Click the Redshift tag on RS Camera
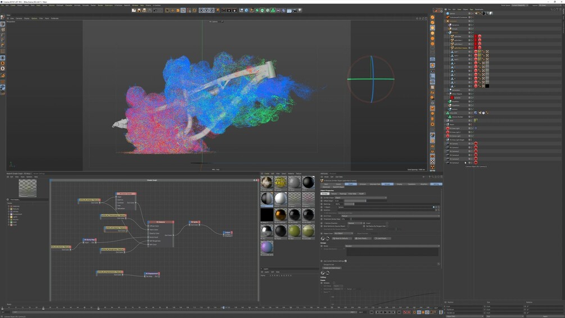Screen dimensions: 565x318 click(476, 143)
